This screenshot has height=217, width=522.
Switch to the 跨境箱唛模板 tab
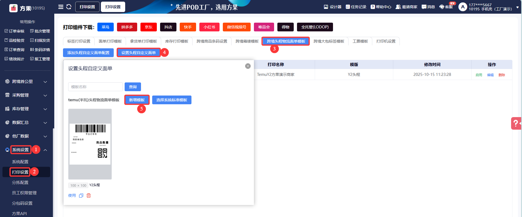(x=247, y=41)
